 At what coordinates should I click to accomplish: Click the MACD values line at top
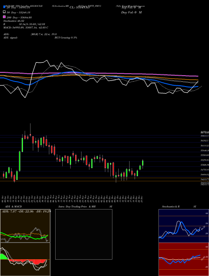pyautogui.click(x=25, y=28)
